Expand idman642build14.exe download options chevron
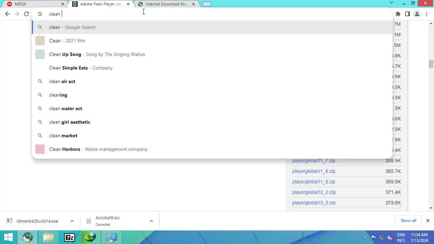The image size is (434, 244). pyautogui.click(x=72, y=221)
